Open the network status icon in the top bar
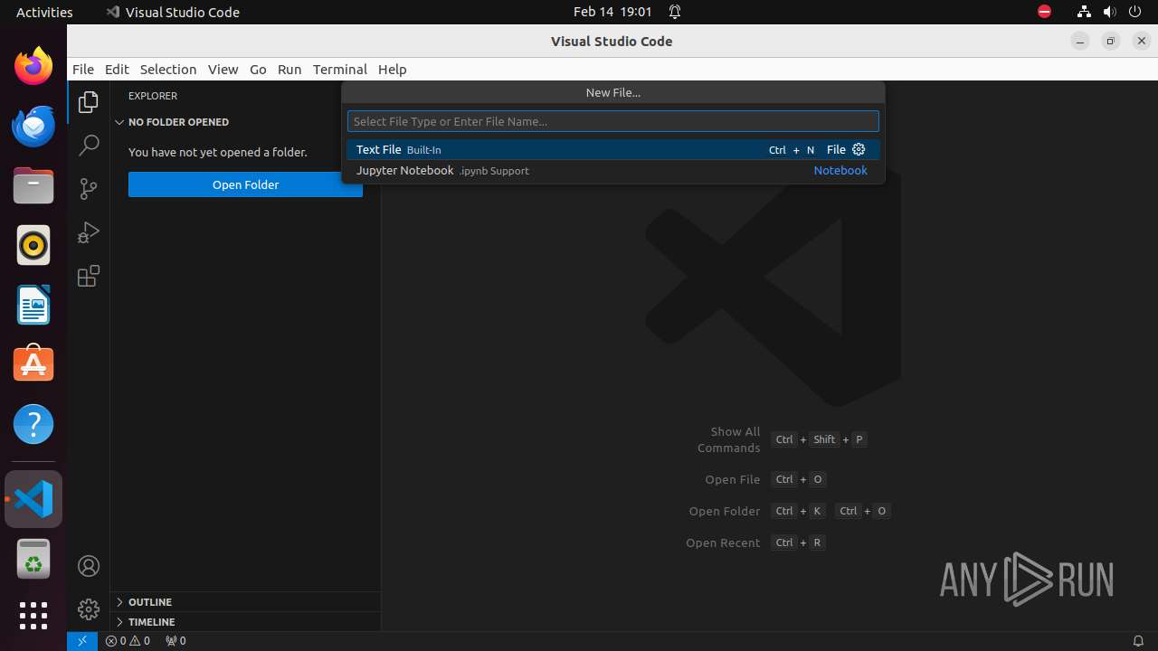The height and width of the screenshot is (651, 1158). coord(1084,12)
